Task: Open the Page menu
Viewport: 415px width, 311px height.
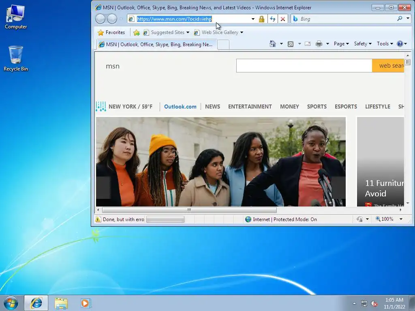Action: click(341, 44)
